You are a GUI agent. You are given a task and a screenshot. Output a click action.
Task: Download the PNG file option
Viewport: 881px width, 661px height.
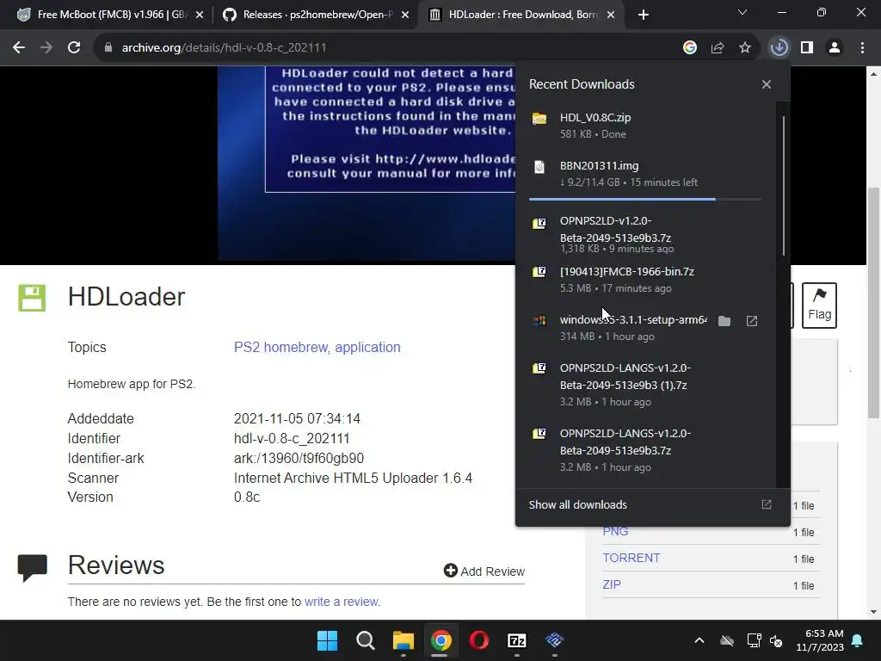[615, 531]
